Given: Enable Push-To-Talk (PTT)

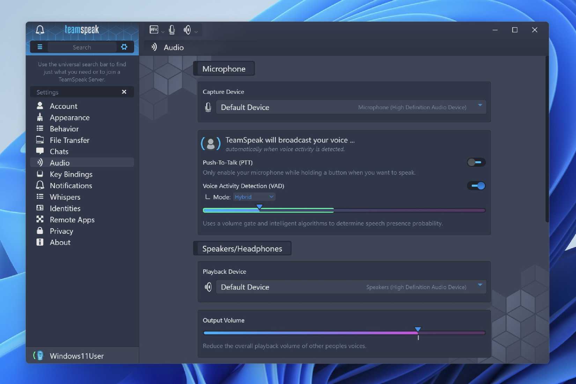Looking at the screenshot, I should 476,162.
